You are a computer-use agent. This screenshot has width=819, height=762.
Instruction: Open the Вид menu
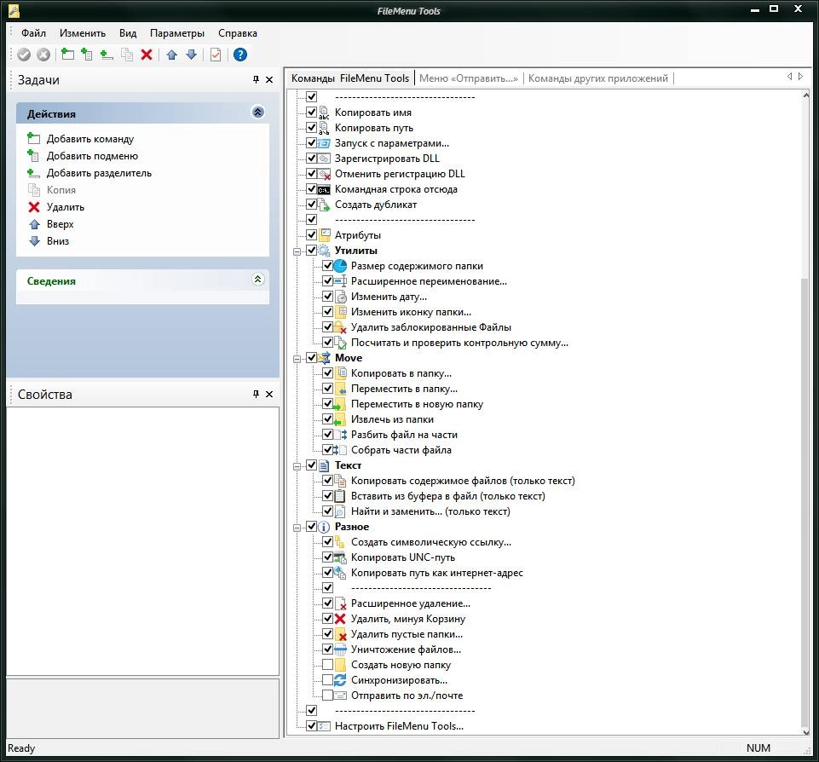click(128, 33)
